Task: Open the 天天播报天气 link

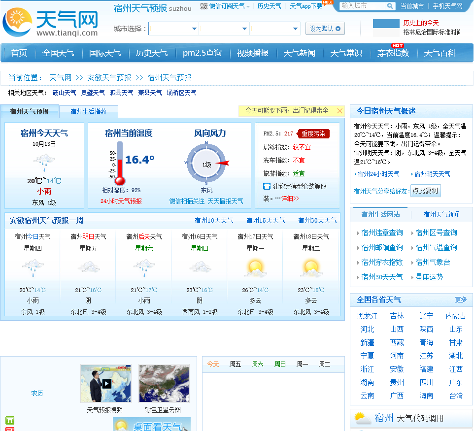Action: click(225, 201)
